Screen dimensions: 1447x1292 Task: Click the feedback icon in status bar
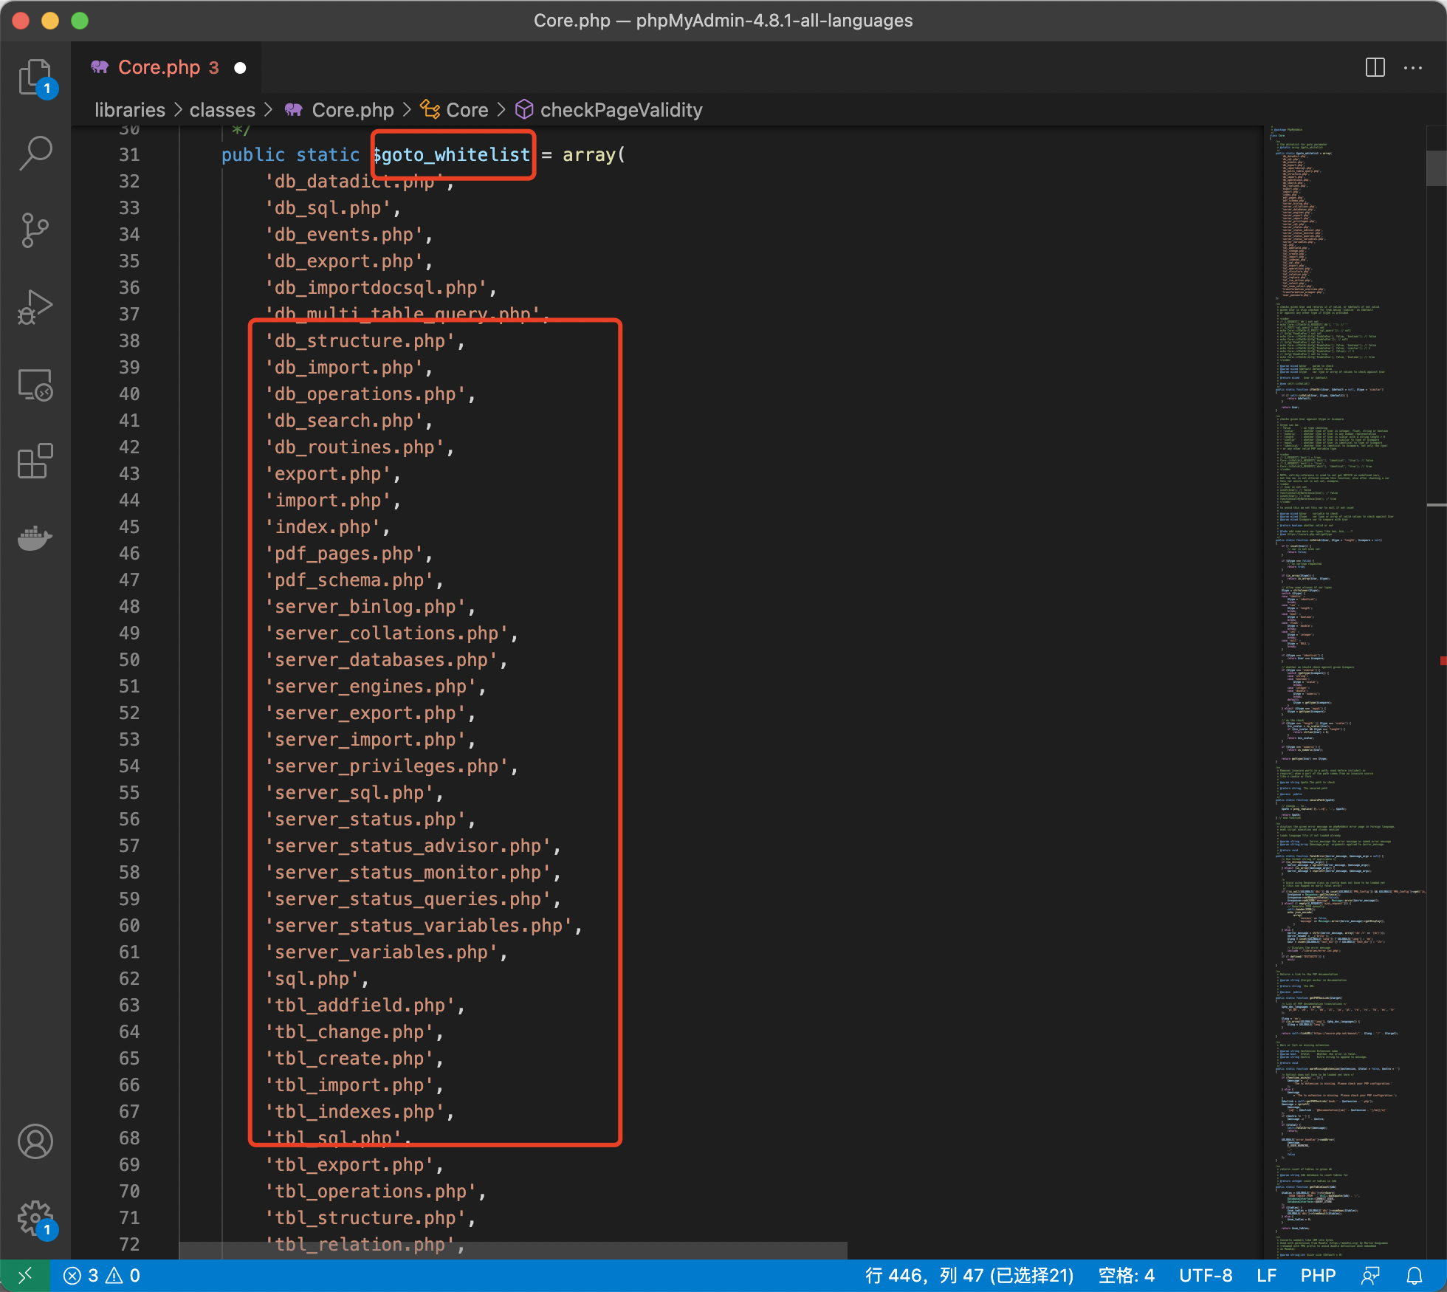click(x=1371, y=1276)
